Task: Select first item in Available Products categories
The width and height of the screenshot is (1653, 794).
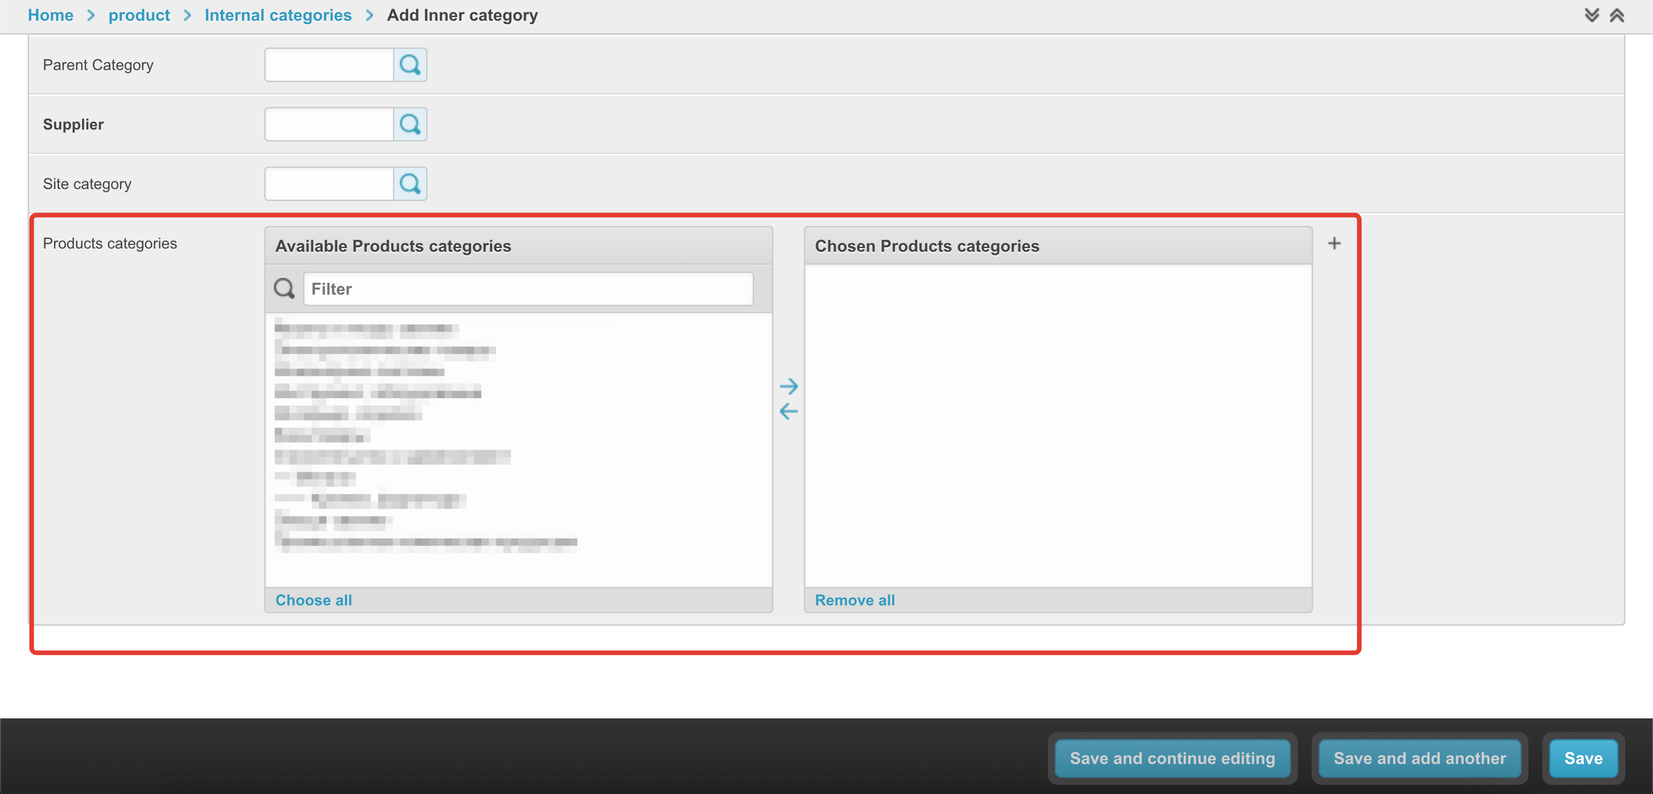Action: click(366, 330)
